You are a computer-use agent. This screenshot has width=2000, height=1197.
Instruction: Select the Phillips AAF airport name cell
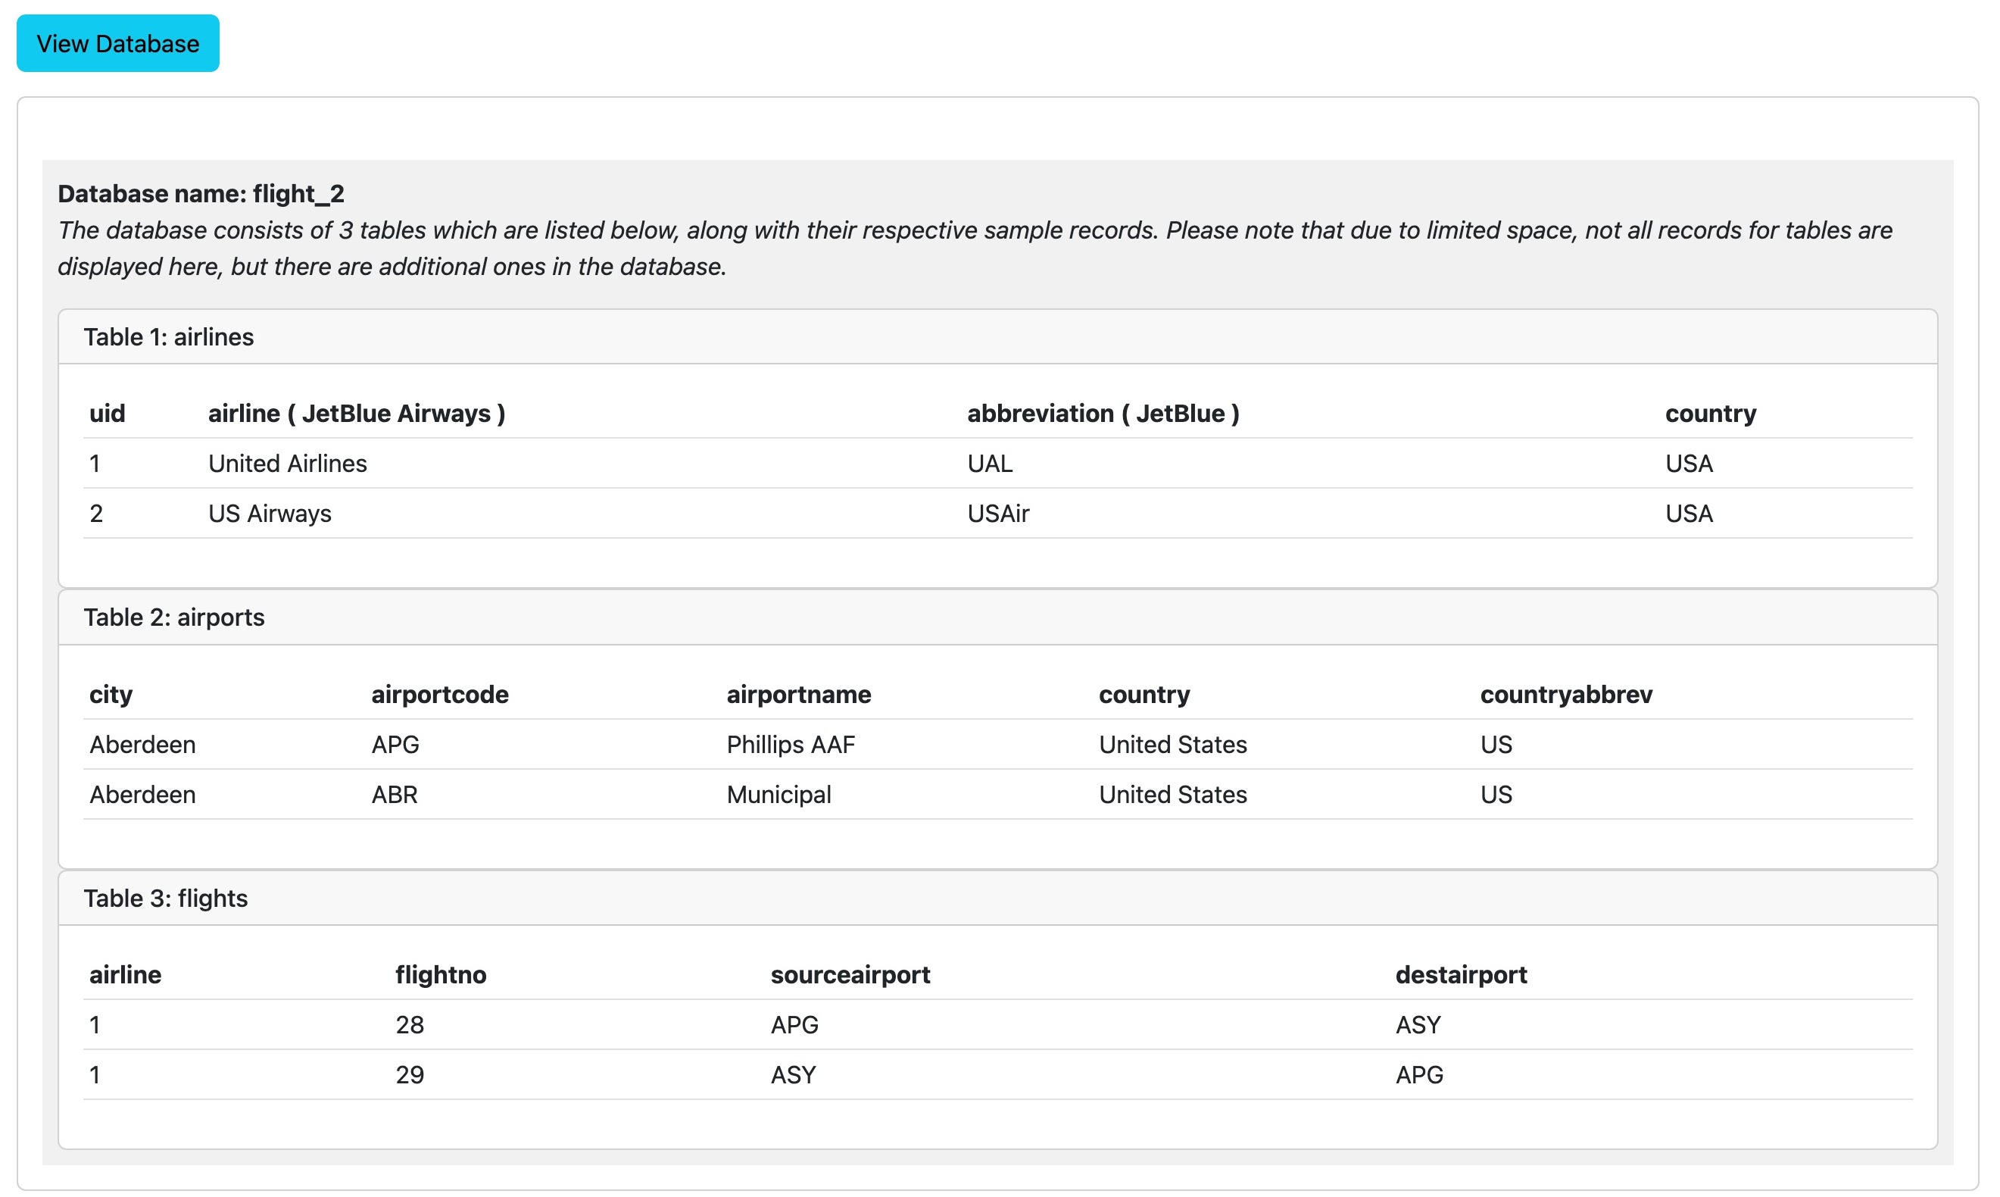click(x=790, y=745)
